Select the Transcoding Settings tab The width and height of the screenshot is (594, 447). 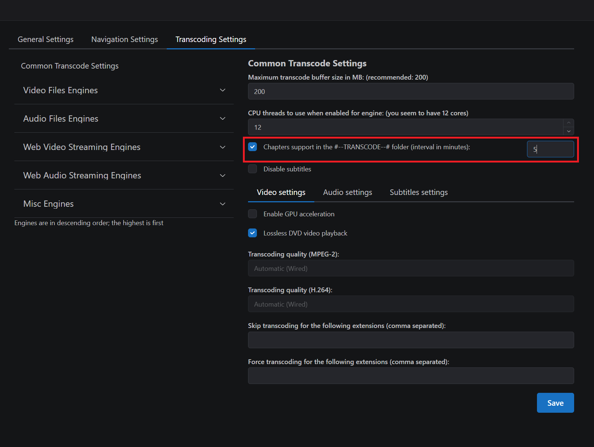[211, 39]
